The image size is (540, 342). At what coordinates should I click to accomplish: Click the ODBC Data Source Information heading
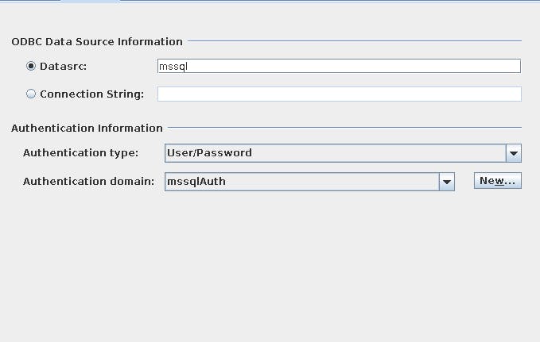pyautogui.click(x=97, y=41)
